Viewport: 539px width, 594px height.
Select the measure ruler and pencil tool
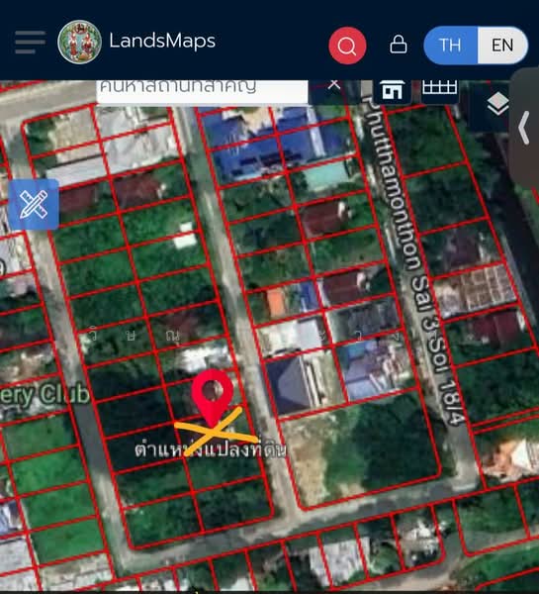click(34, 205)
